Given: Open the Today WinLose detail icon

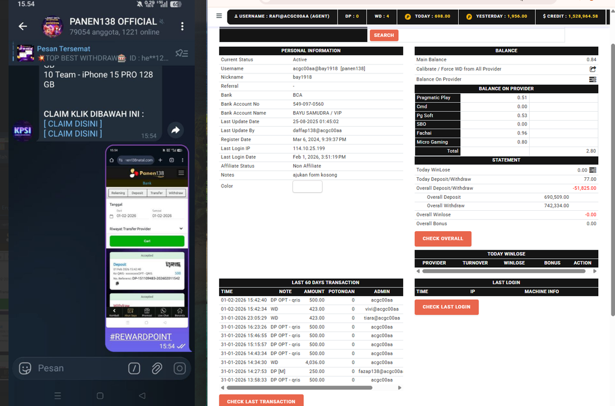Looking at the screenshot, I should (593, 170).
